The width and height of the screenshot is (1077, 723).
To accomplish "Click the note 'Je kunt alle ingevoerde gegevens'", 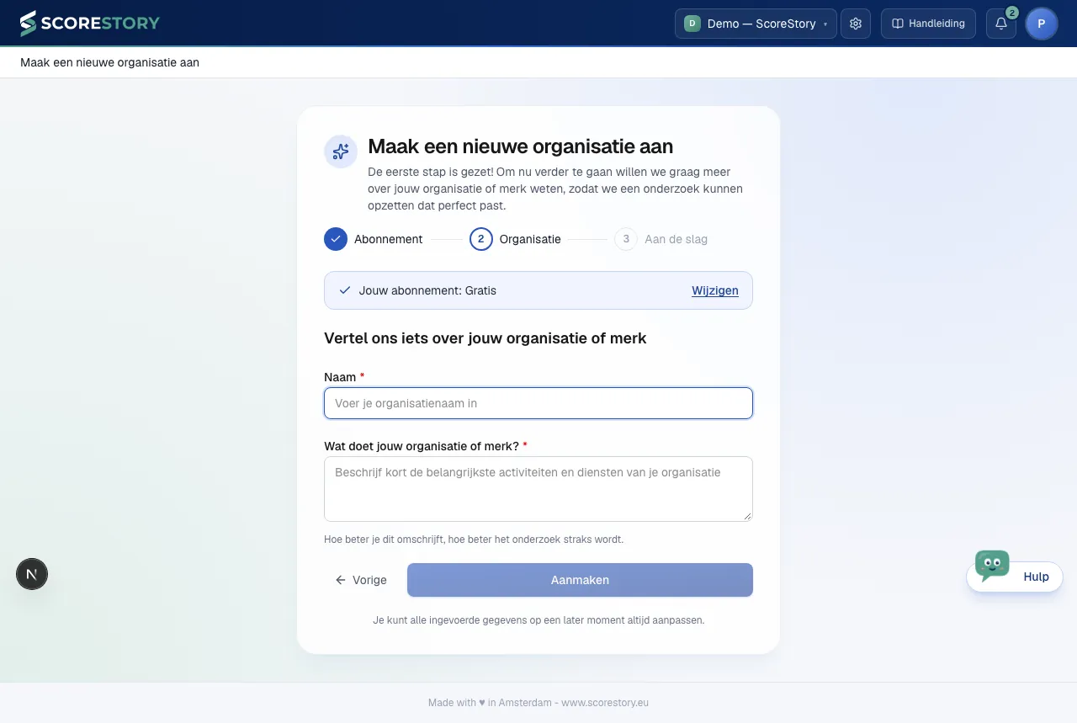I will [538, 620].
